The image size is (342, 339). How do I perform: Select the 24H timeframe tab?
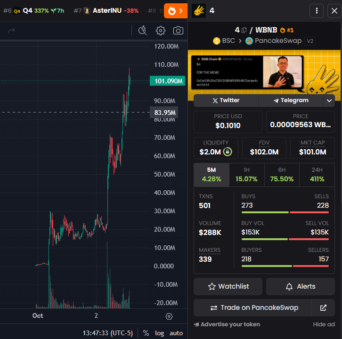317,175
